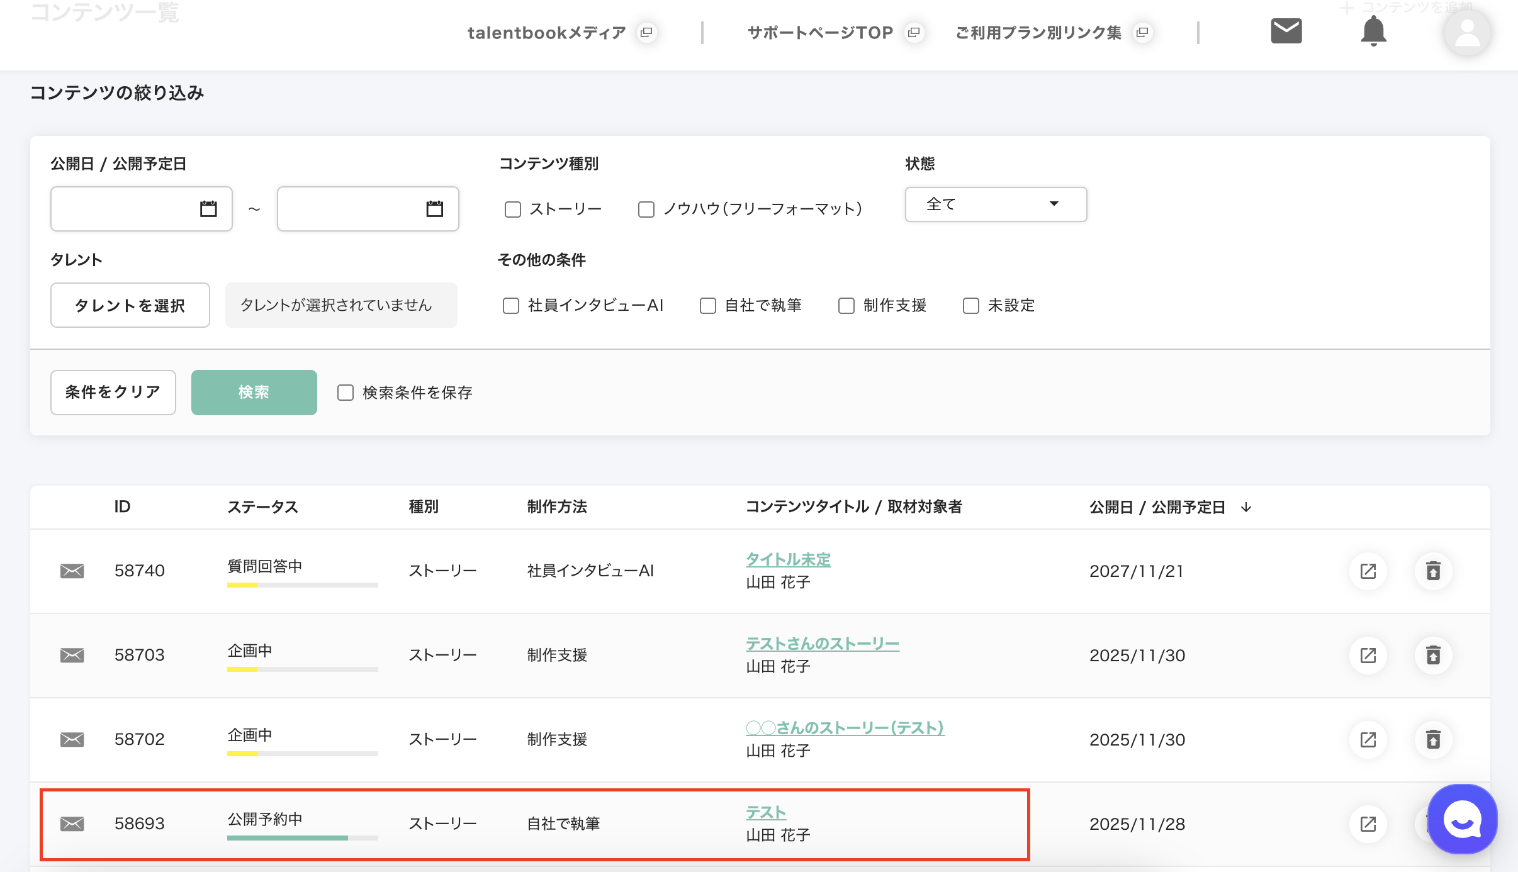Click the notification bell icon
Image resolution: width=1518 pixels, height=872 pixels.
pos(1373,31)
